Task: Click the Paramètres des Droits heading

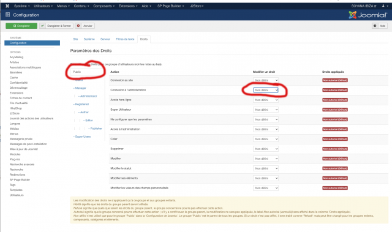Action: [91, 51]
